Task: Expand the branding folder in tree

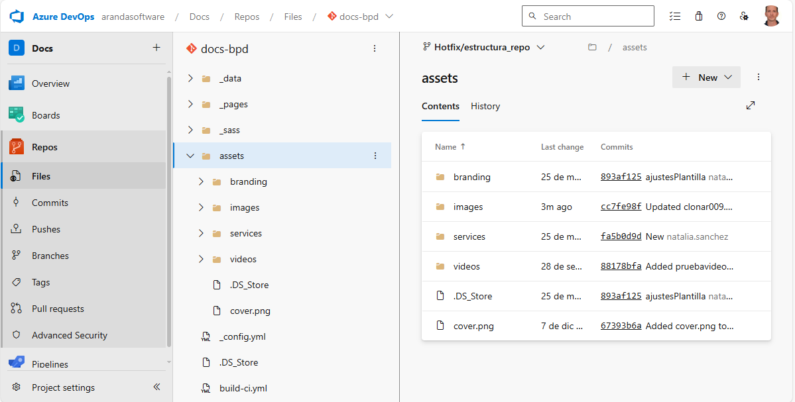Action: 201,181
